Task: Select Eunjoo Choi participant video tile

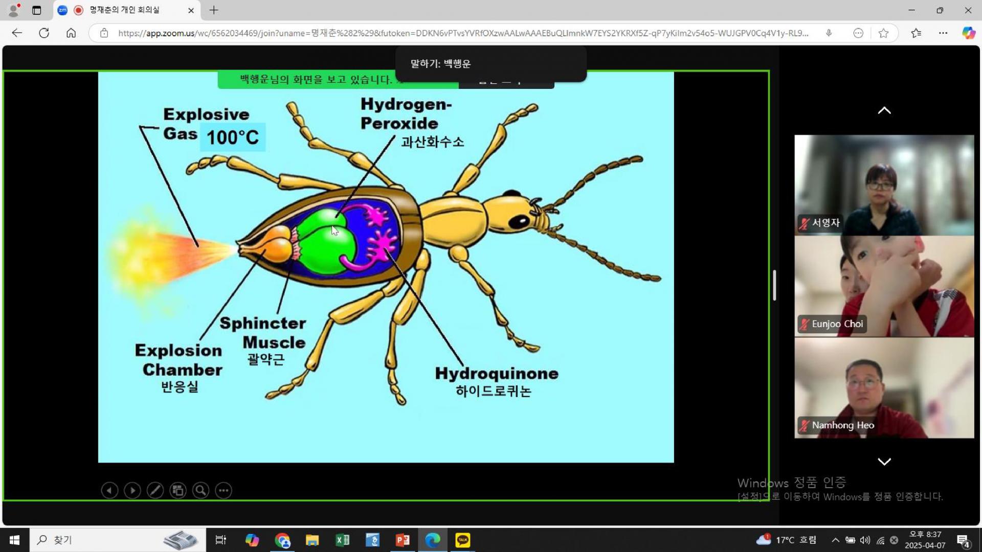Action: [x=884, y=286]
